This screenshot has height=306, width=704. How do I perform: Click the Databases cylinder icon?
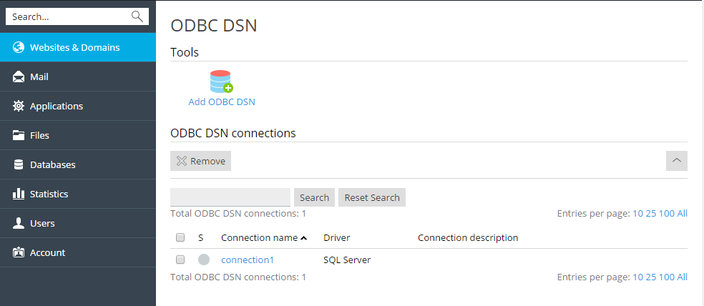19,164
